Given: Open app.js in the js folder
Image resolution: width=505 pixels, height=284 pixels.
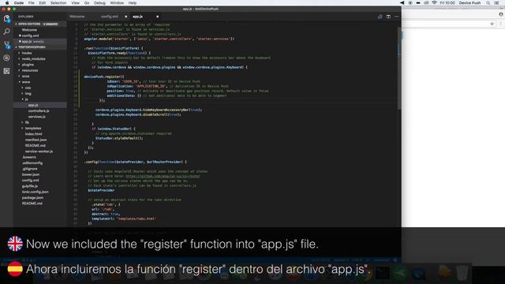Looking at the screenshot, I should [x=33, y=105].
